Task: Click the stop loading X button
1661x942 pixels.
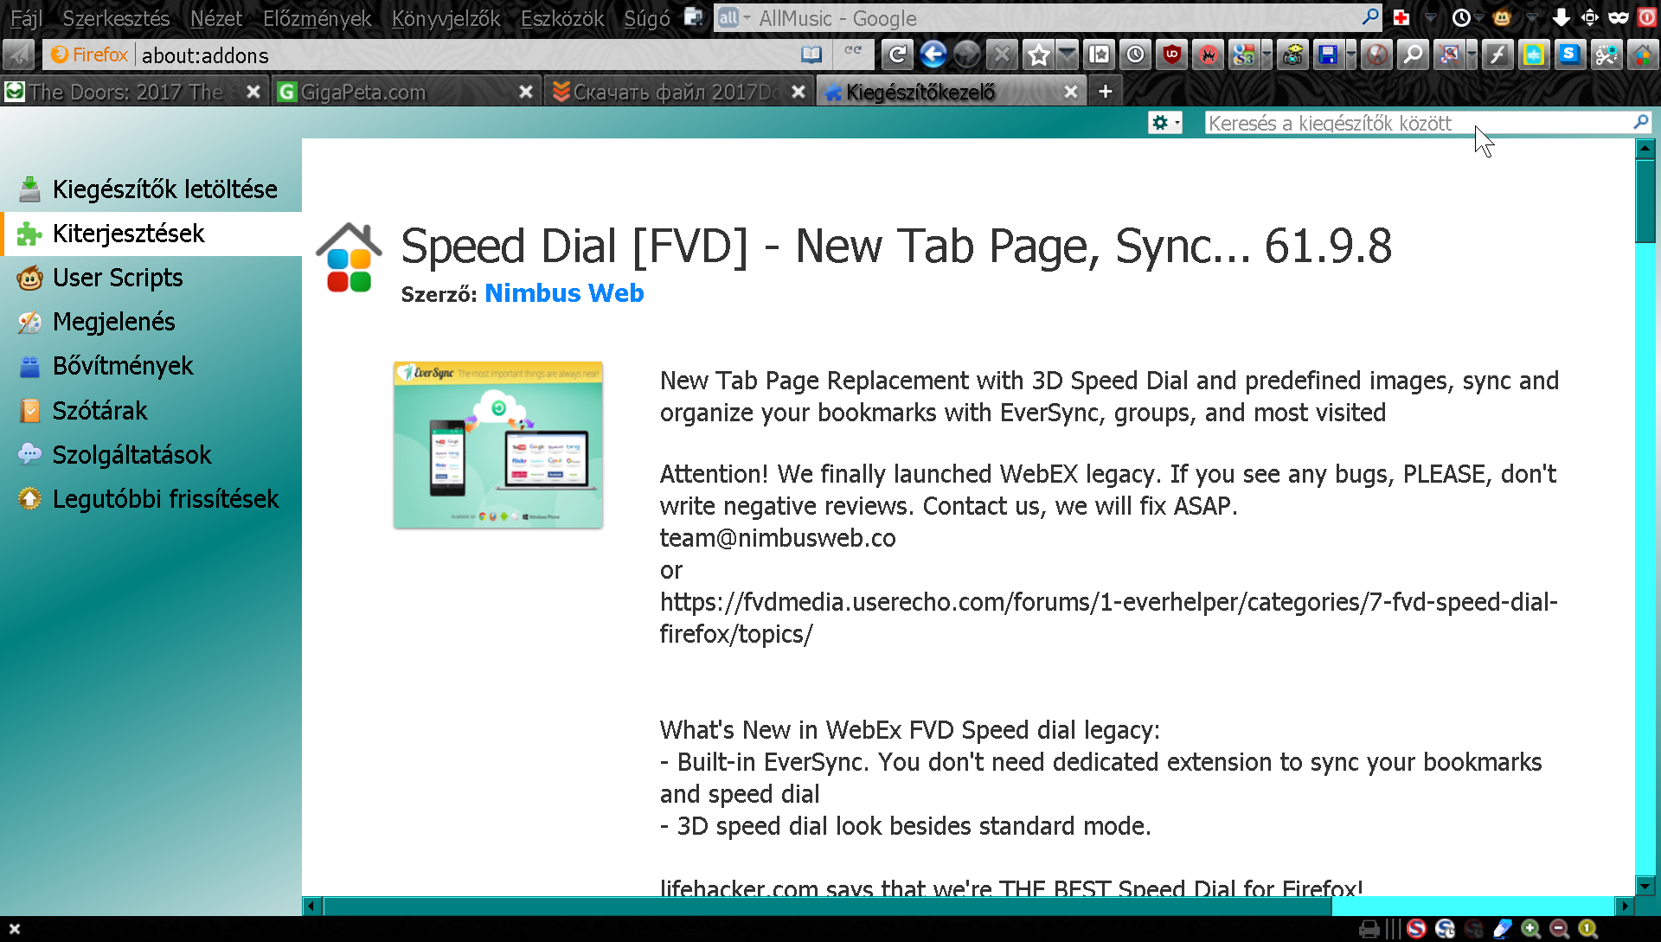Action: pyautogui.click(x=1002, y=55)
